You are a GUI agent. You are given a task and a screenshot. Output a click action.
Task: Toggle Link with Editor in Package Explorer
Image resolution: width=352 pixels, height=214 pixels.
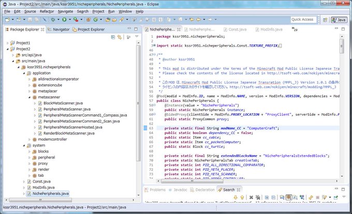click(x=120, y=37)
